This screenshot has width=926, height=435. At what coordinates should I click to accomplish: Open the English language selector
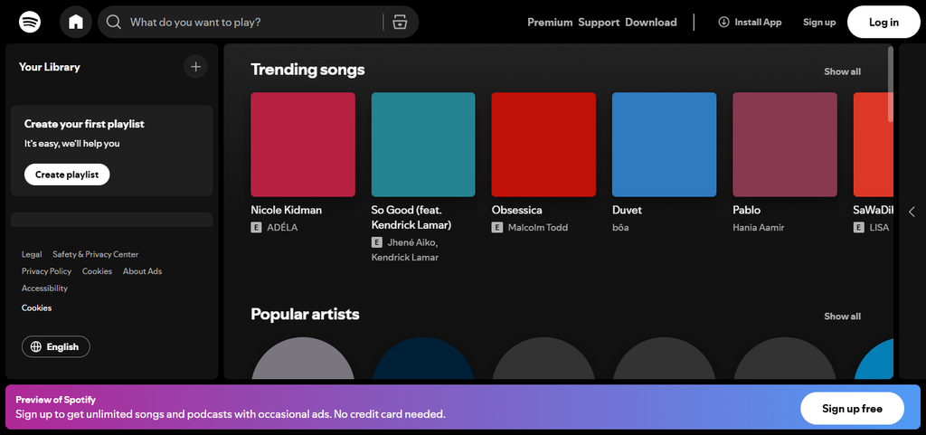click(56, 347)
